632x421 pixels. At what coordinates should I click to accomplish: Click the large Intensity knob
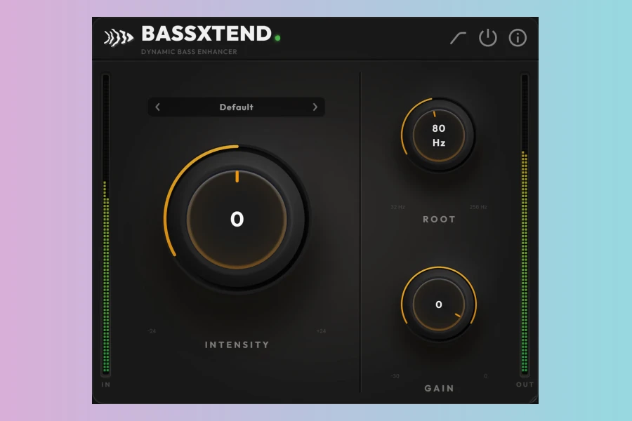(237, 218)
